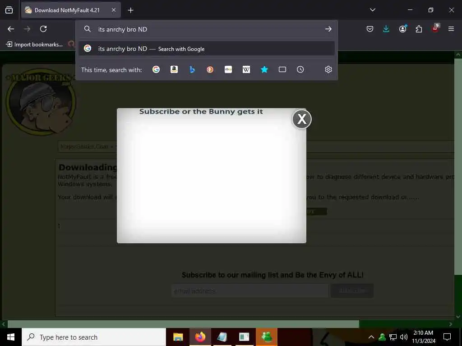Show hidden system tray icons
462x346 pixels.
point(371,337)
